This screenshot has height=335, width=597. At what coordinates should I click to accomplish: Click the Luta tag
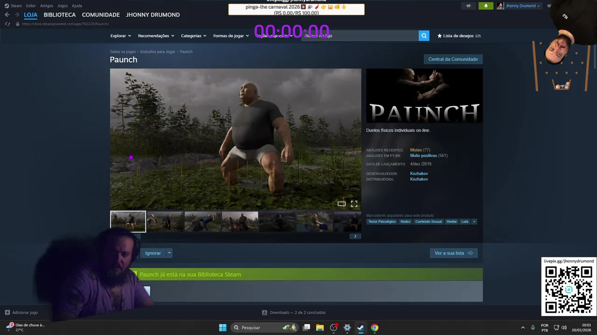coord(465,221)
